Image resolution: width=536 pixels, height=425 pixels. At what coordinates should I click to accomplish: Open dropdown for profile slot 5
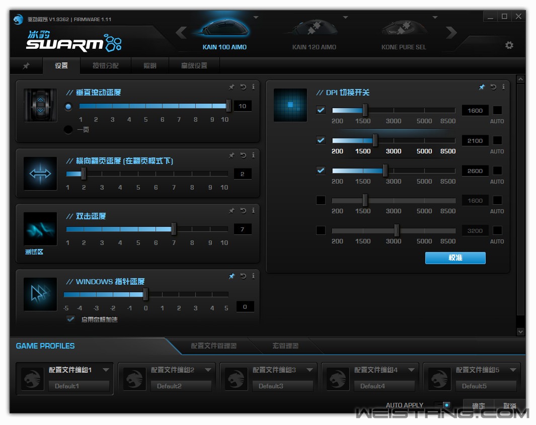513,370
